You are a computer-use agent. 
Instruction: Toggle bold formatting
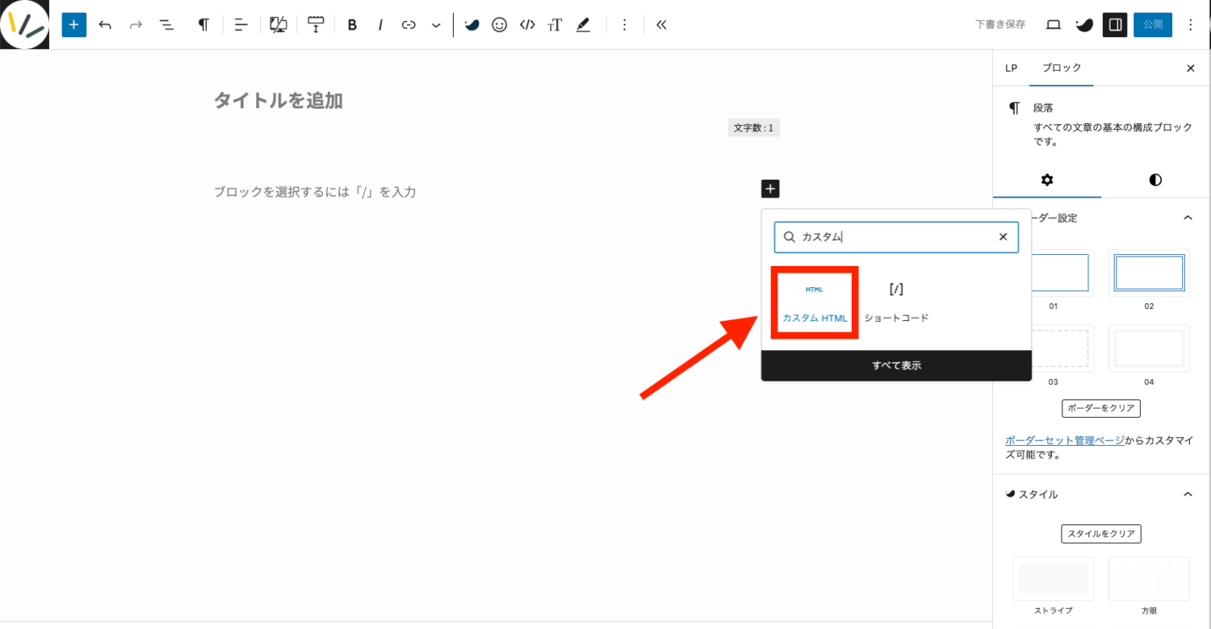[352, 24]
